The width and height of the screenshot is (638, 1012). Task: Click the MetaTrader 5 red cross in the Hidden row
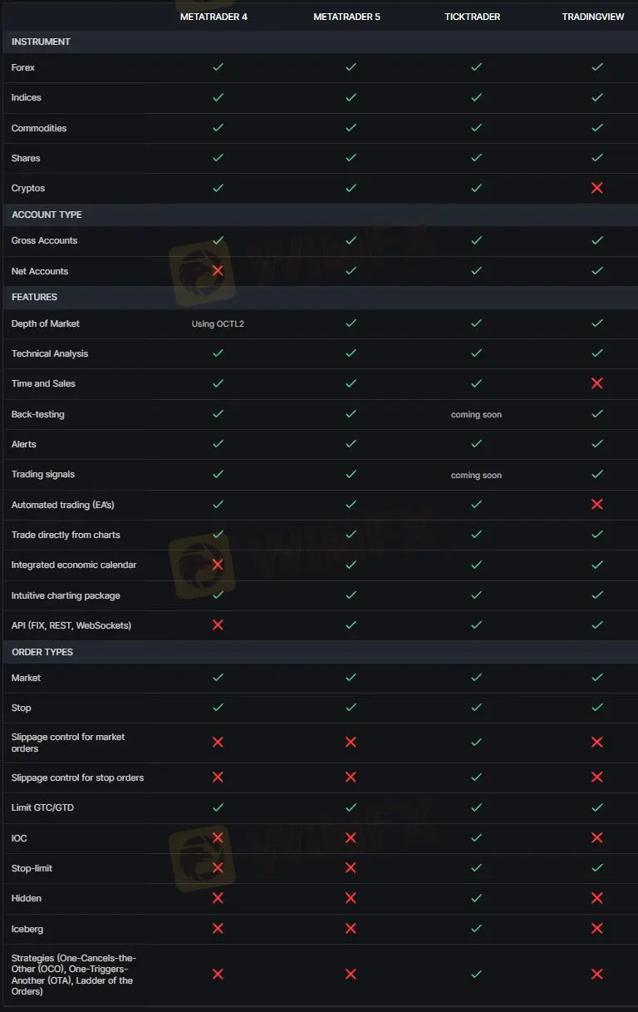tap(351, 898)
